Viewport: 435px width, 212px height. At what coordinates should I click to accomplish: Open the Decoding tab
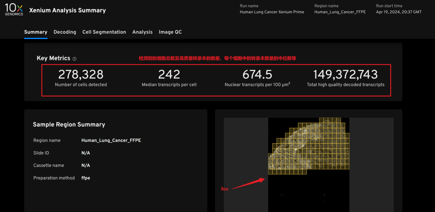pos(64,32)
